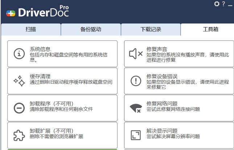234x150 pixels.
Task: Click the 解决显示问题 title text
Action: pos(162,131)
